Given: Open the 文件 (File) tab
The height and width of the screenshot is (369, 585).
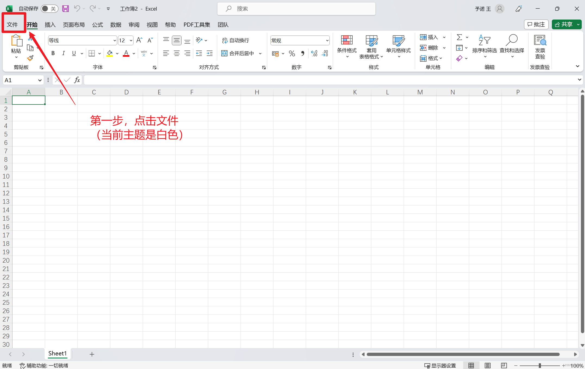Looking at the screenshot, I should click(x=12, y=25).
